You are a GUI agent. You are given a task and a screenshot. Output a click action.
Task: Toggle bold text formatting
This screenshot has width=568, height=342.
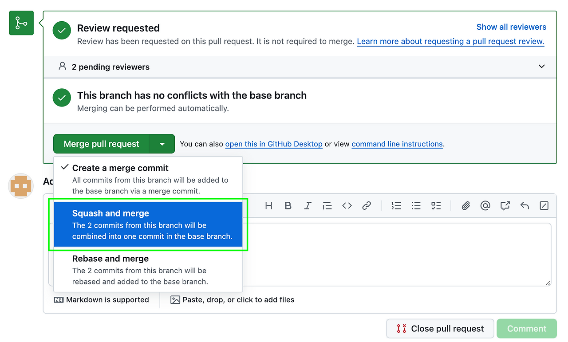tap(288, 206)
